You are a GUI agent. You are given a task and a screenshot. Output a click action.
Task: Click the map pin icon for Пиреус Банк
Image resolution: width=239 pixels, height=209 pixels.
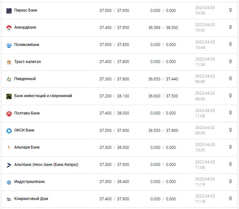230,10
